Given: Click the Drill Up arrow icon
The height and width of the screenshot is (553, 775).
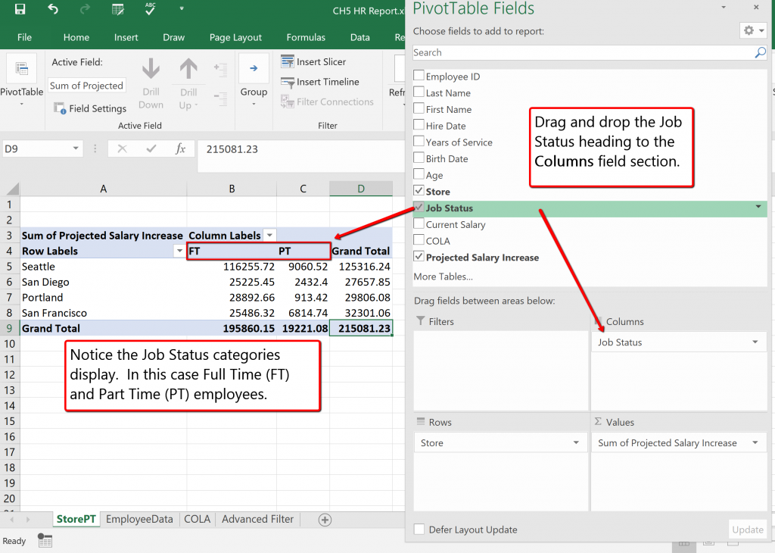Looking at the screenshot, I should click(188, 71).
